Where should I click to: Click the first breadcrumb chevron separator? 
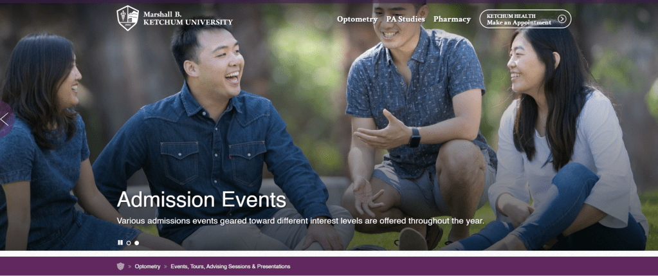coord(130,267)
